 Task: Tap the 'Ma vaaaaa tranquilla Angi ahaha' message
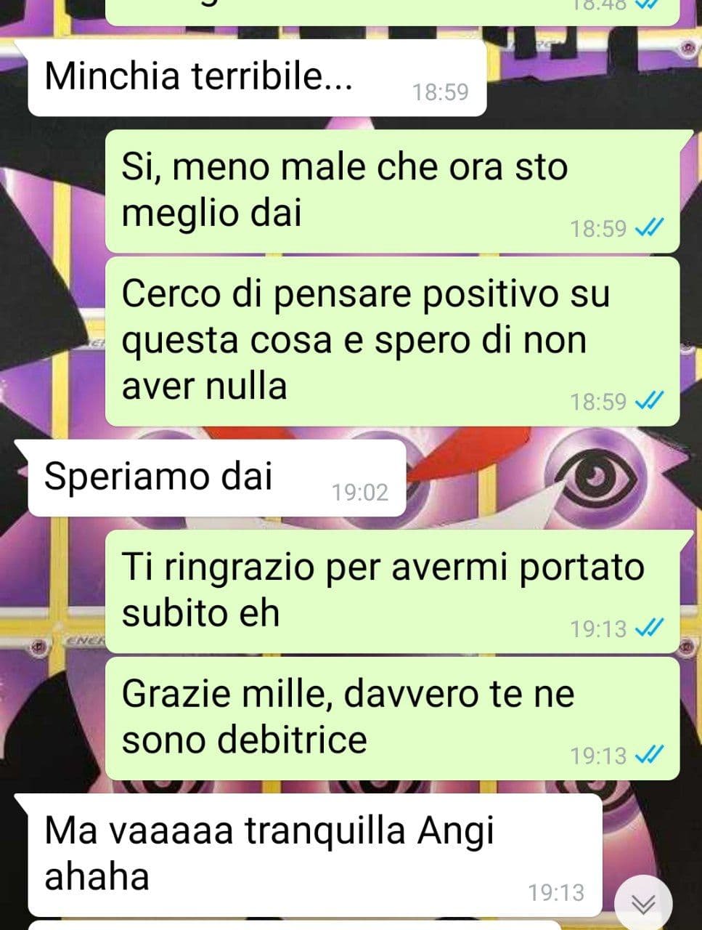pyautogui.click(x=315, y=855)
